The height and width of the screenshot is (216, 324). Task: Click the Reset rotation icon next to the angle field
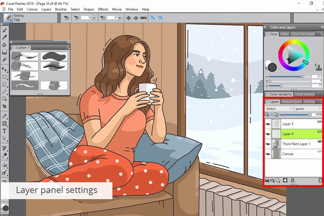(103, 18)
